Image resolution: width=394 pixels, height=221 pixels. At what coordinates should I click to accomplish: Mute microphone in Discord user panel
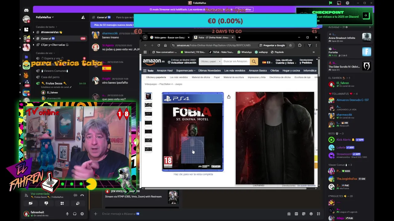pyautogui.click(x=67, y=214)
